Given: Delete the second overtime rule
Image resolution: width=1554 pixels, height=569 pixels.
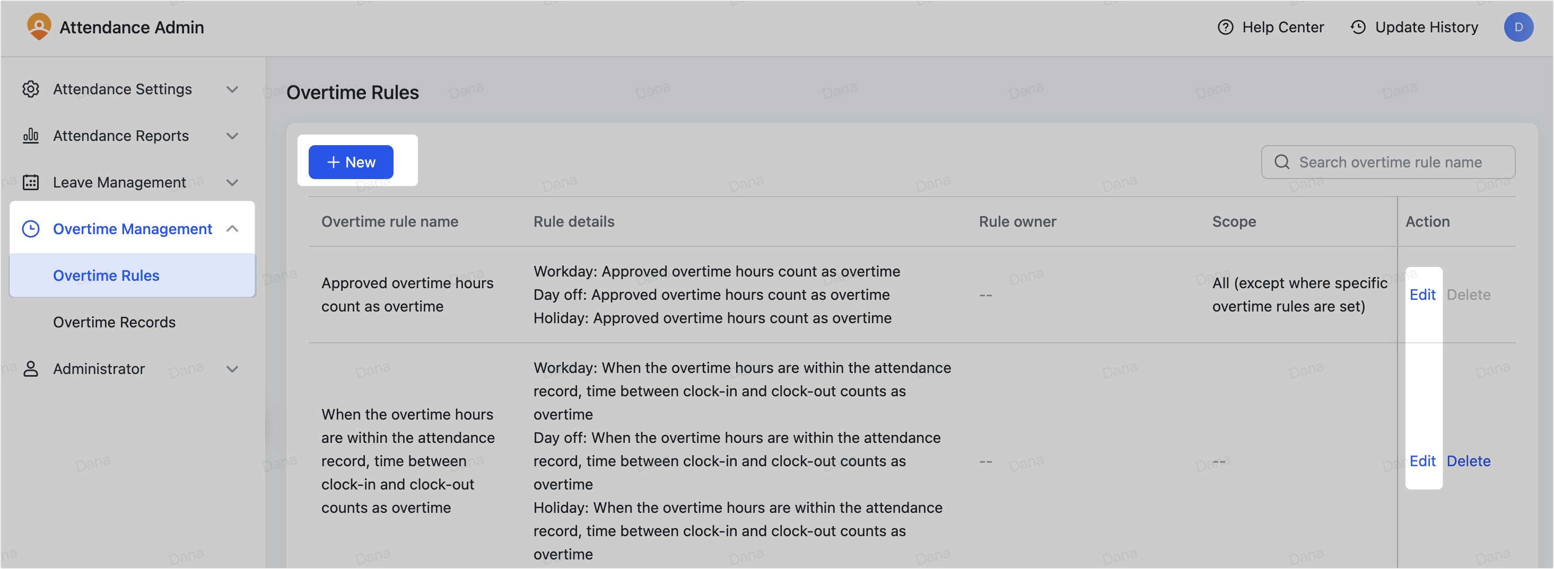Looking at the screenshot, I should (x=1468, y=461).
